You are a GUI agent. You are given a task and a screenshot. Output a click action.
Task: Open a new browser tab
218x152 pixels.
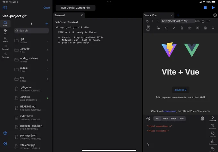pyautogui.click(x=178, y=15)
